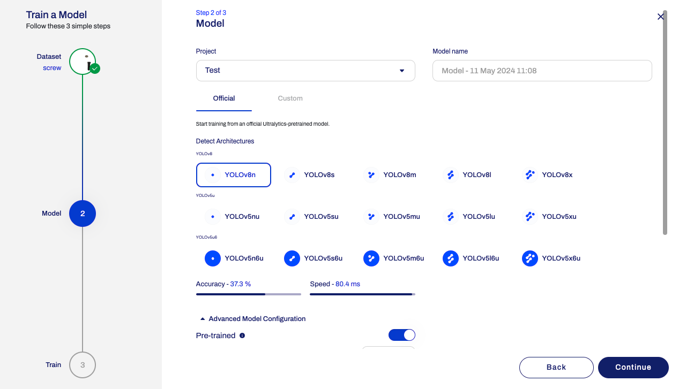679x389 pixels.
Task: Disable the Pre-trained toggle switch
Action: coord(401,335)
